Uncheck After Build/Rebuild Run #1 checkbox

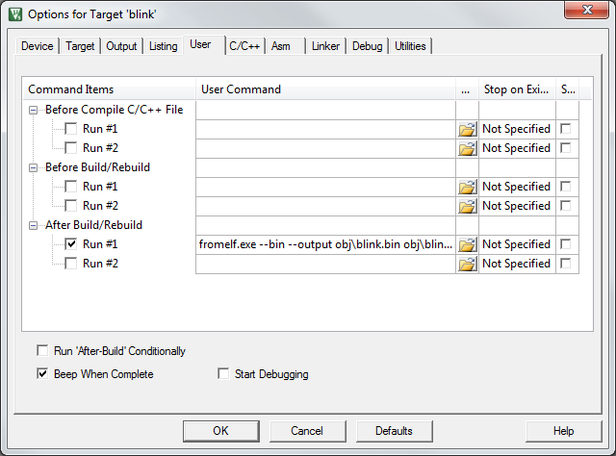click(x=71, y=244)
